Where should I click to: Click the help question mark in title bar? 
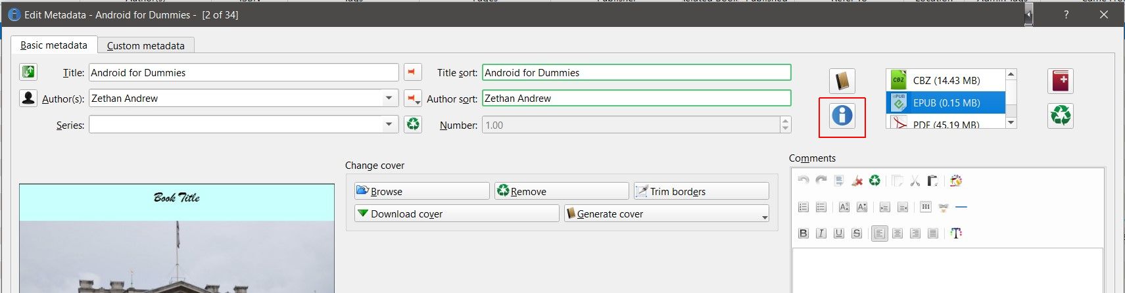[1066, 14]
